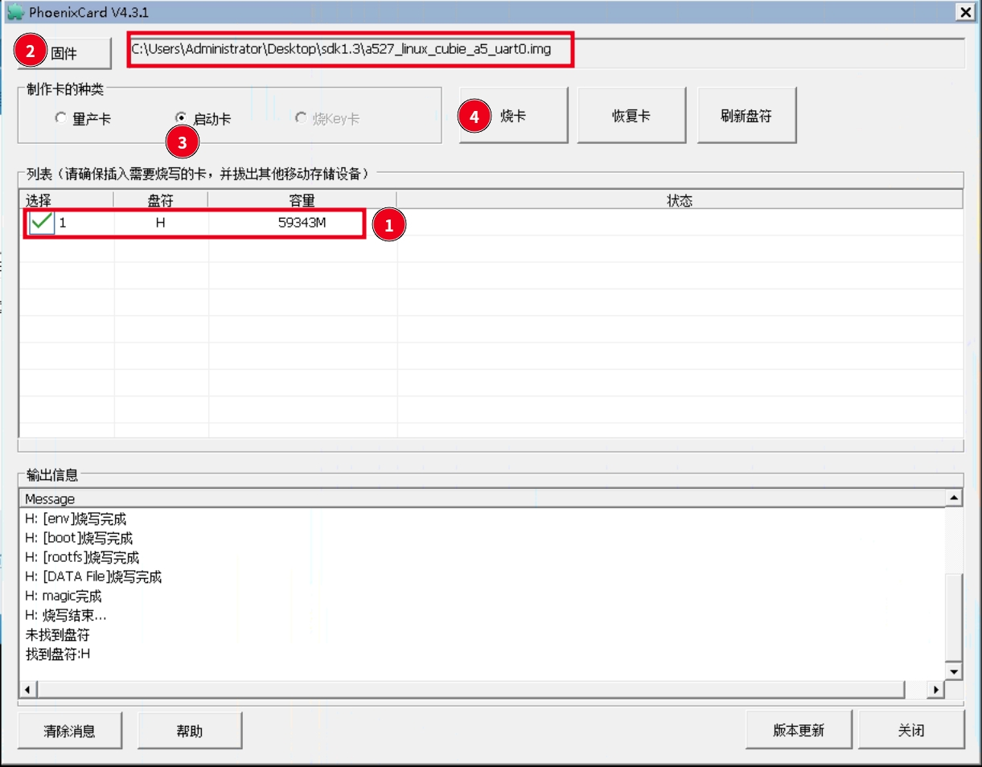Screen dimensions: 982x767
Task: Open the 帮助 help button
Action: click(x=190, y=731)
